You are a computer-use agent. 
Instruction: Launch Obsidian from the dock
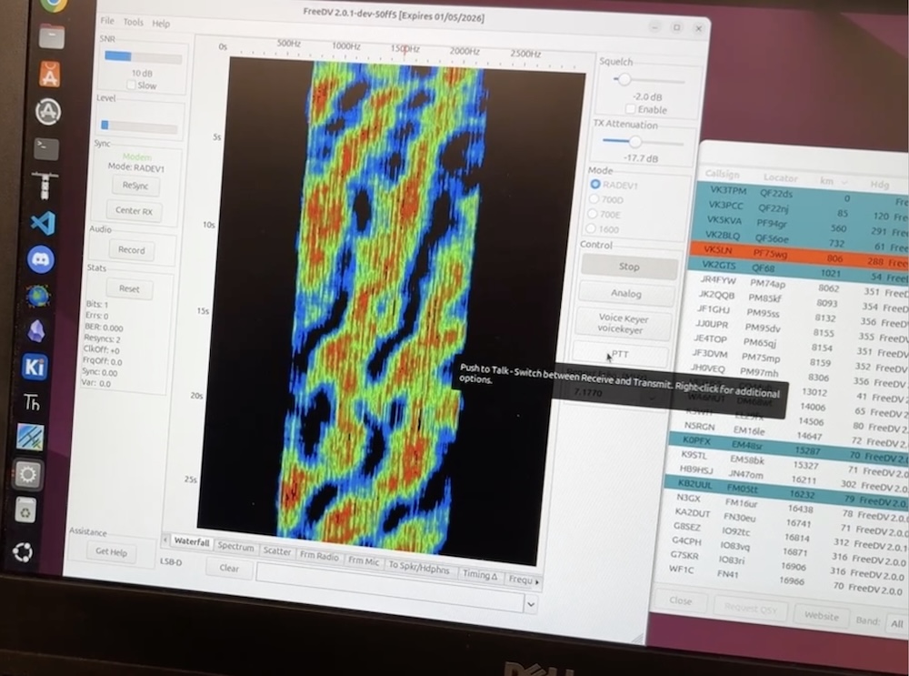[x=36, y=331]
